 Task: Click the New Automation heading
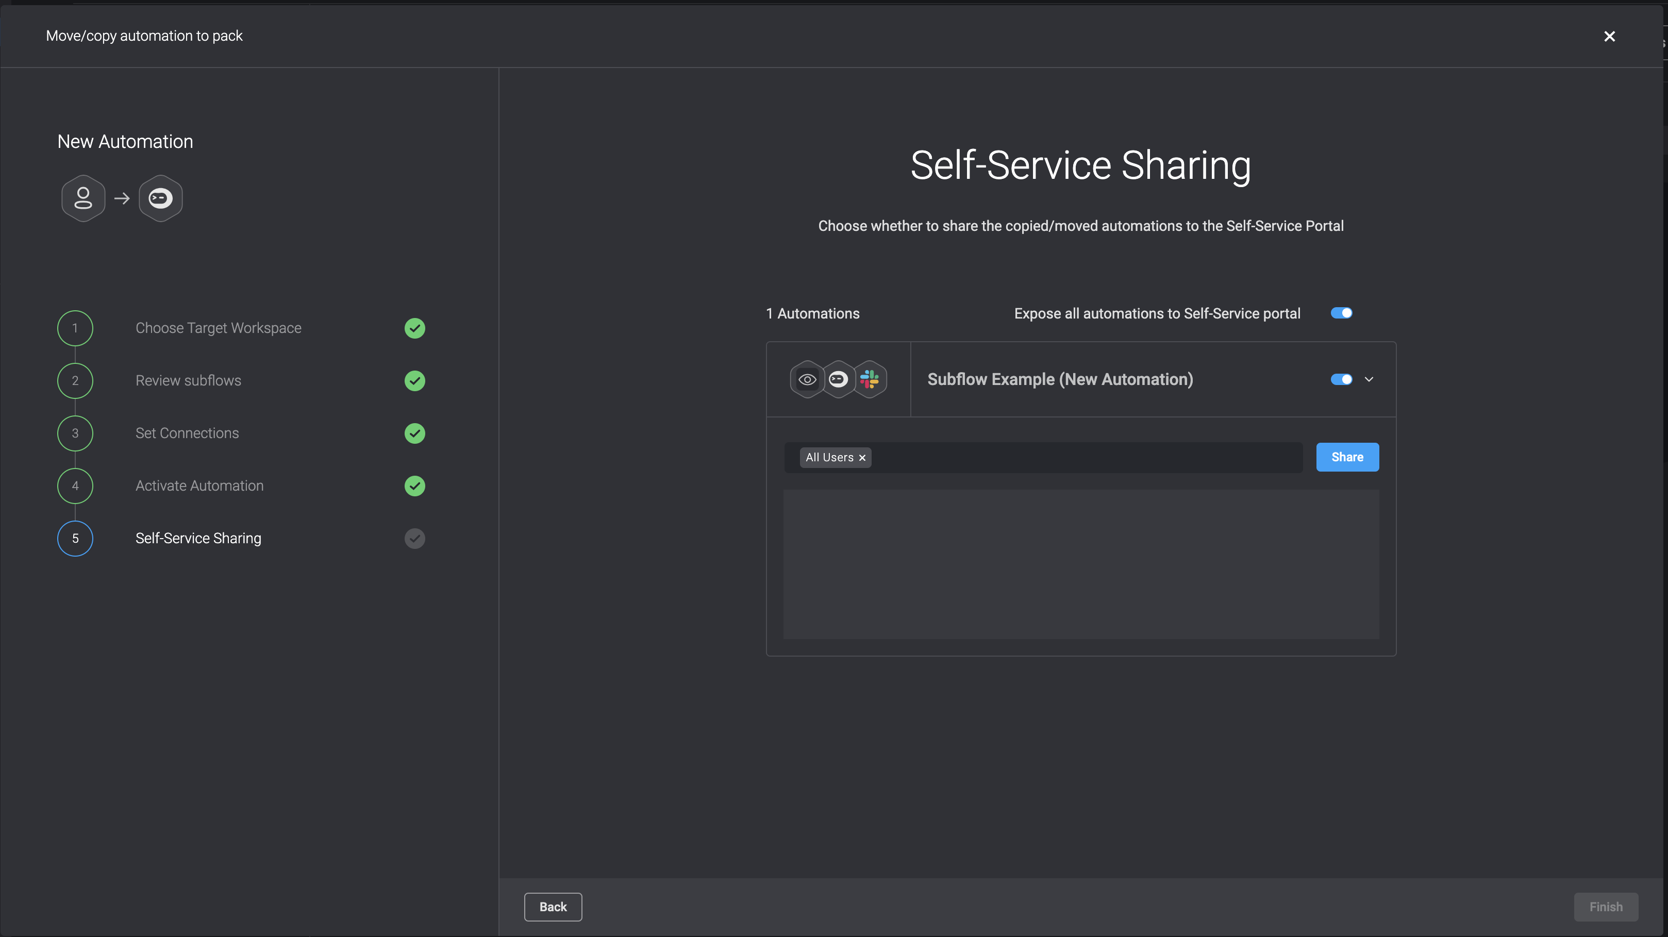coord(125,142)
